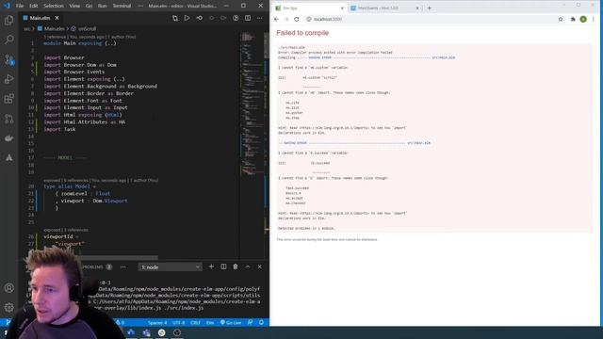Image resolution: width=603 pixels, height=339 pixels.
Task: Switch to the Problems panel tab
Action: click(x=96, y=266)
